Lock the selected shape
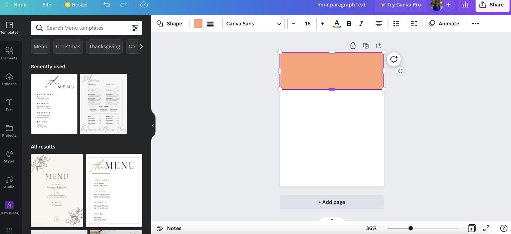 pos(353,45)
